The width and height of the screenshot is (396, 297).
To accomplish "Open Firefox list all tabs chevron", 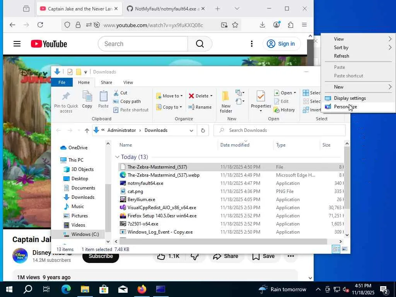I will [237, 9].
